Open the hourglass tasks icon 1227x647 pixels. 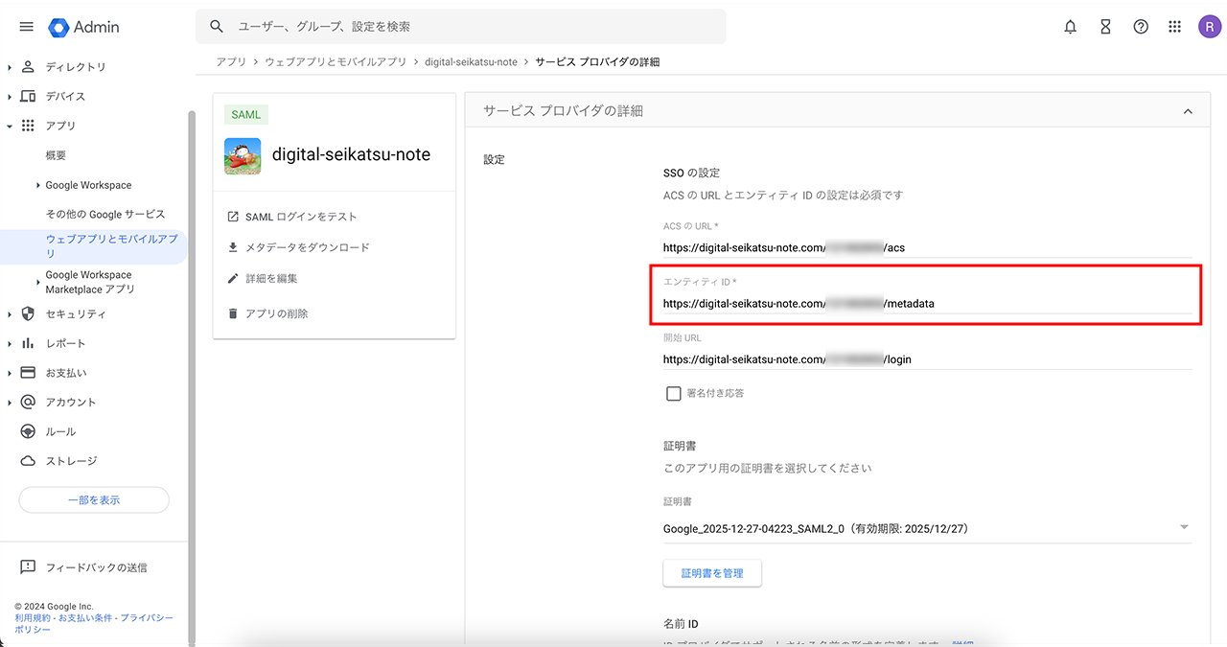coord(1105,27)
